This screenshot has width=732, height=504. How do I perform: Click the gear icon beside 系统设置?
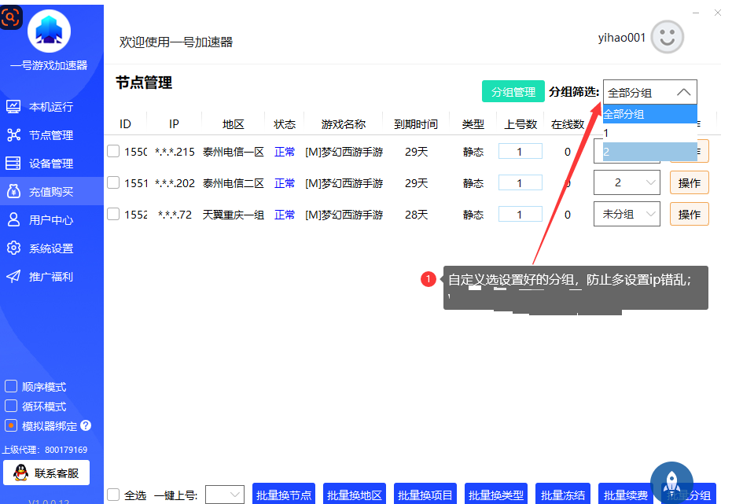click(13, 248)
